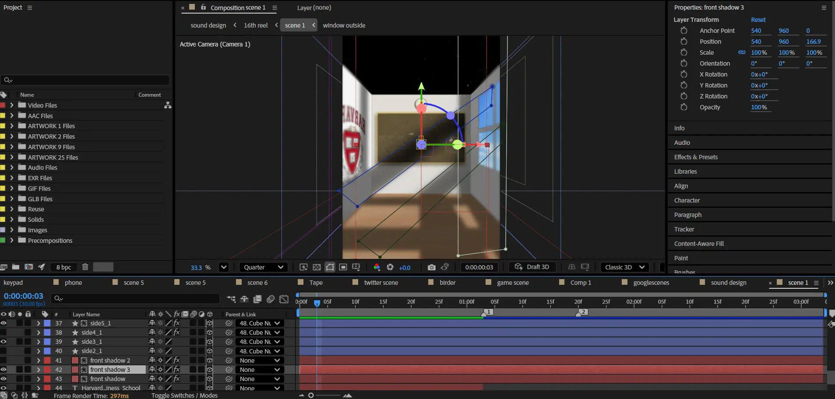Screen dimensions: 835x399
Task: Switch to the twitter scene timeline tab
Action: (381, 283)
